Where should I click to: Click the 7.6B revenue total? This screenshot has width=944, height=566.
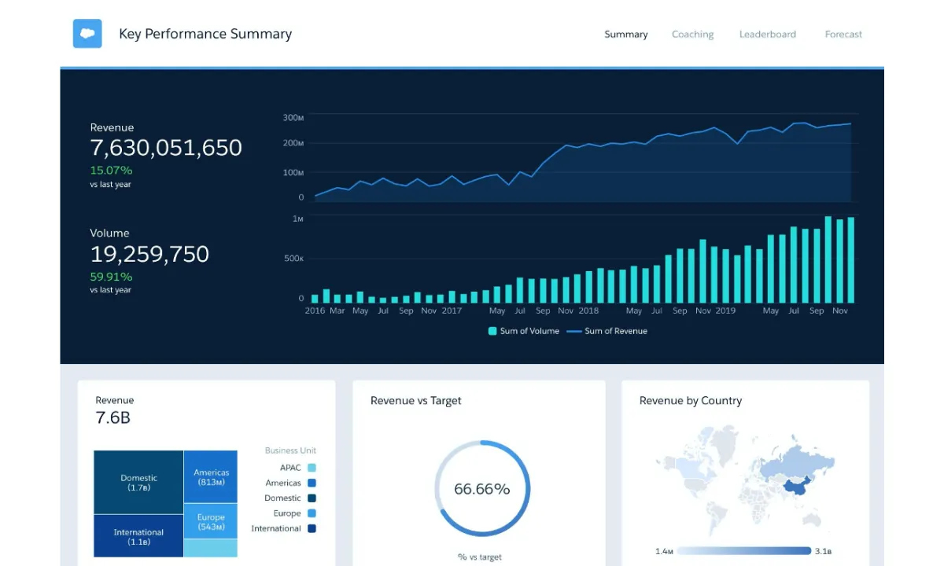[113, 418]
